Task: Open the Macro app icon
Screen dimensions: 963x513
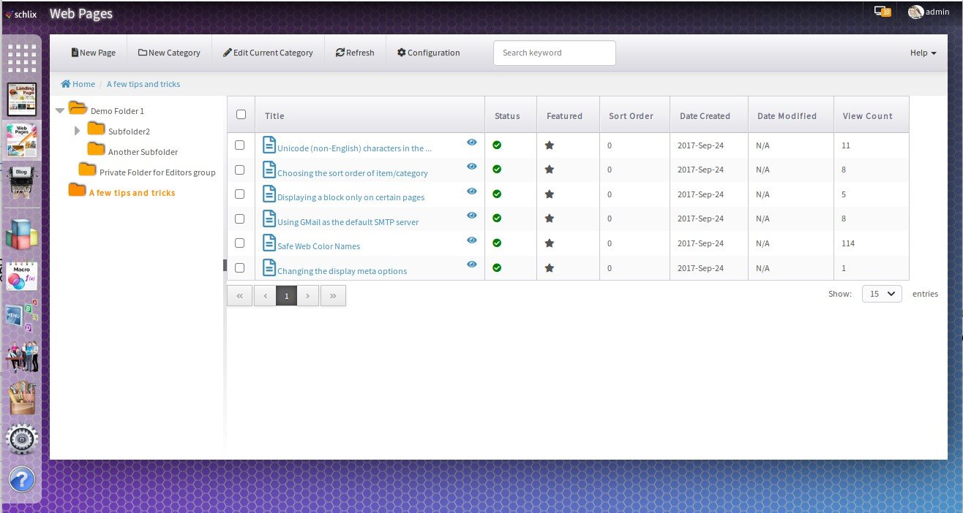Action: click(22, 278)
